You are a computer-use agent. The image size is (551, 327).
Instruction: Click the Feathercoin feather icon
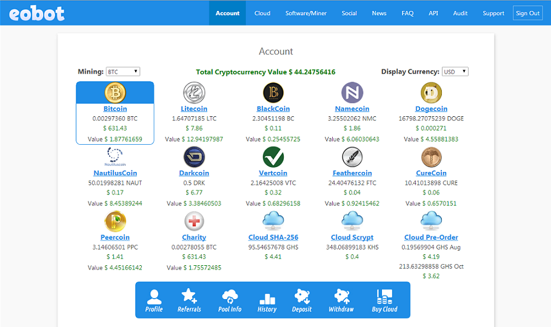click(x=352, y=157)
